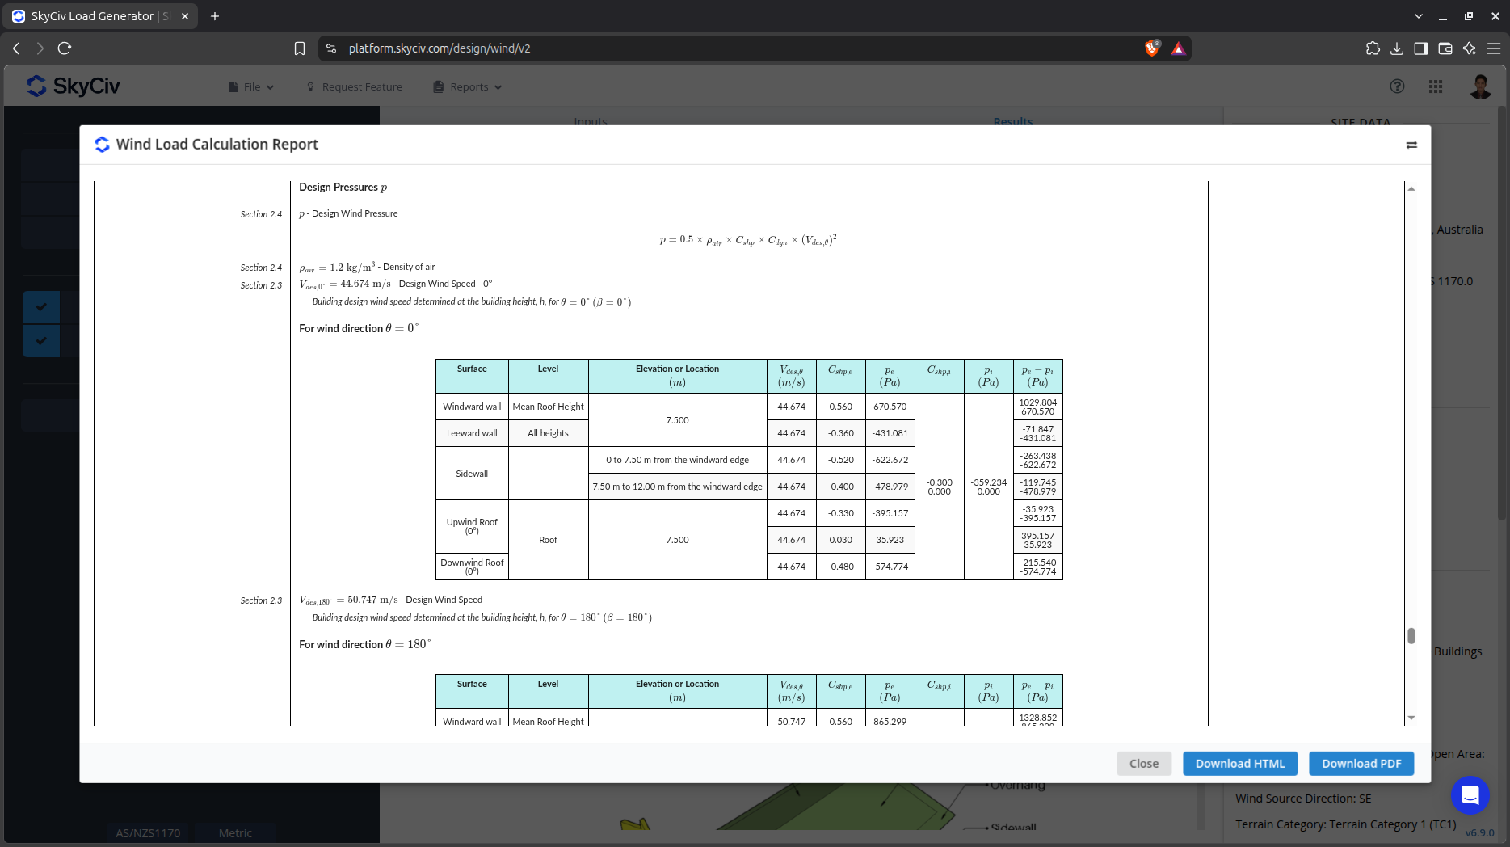Open the browser hamburger menu

coord(1494,48)
